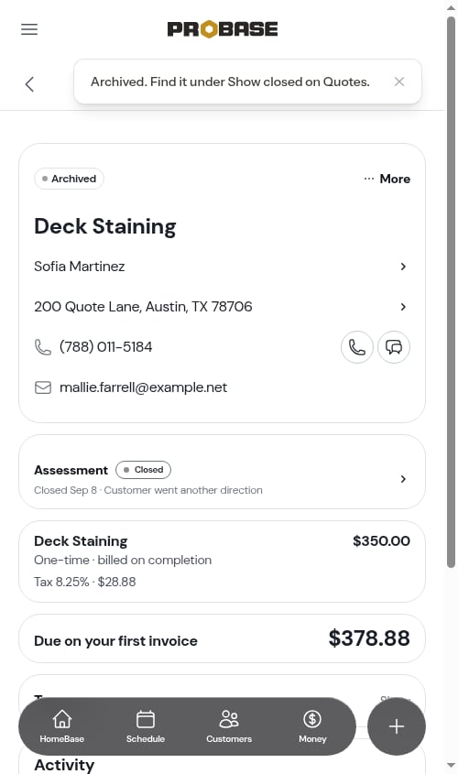Click the Tax 8.25% line
Image resolution: width=458 pixels, height=774 pixels.
85,582
